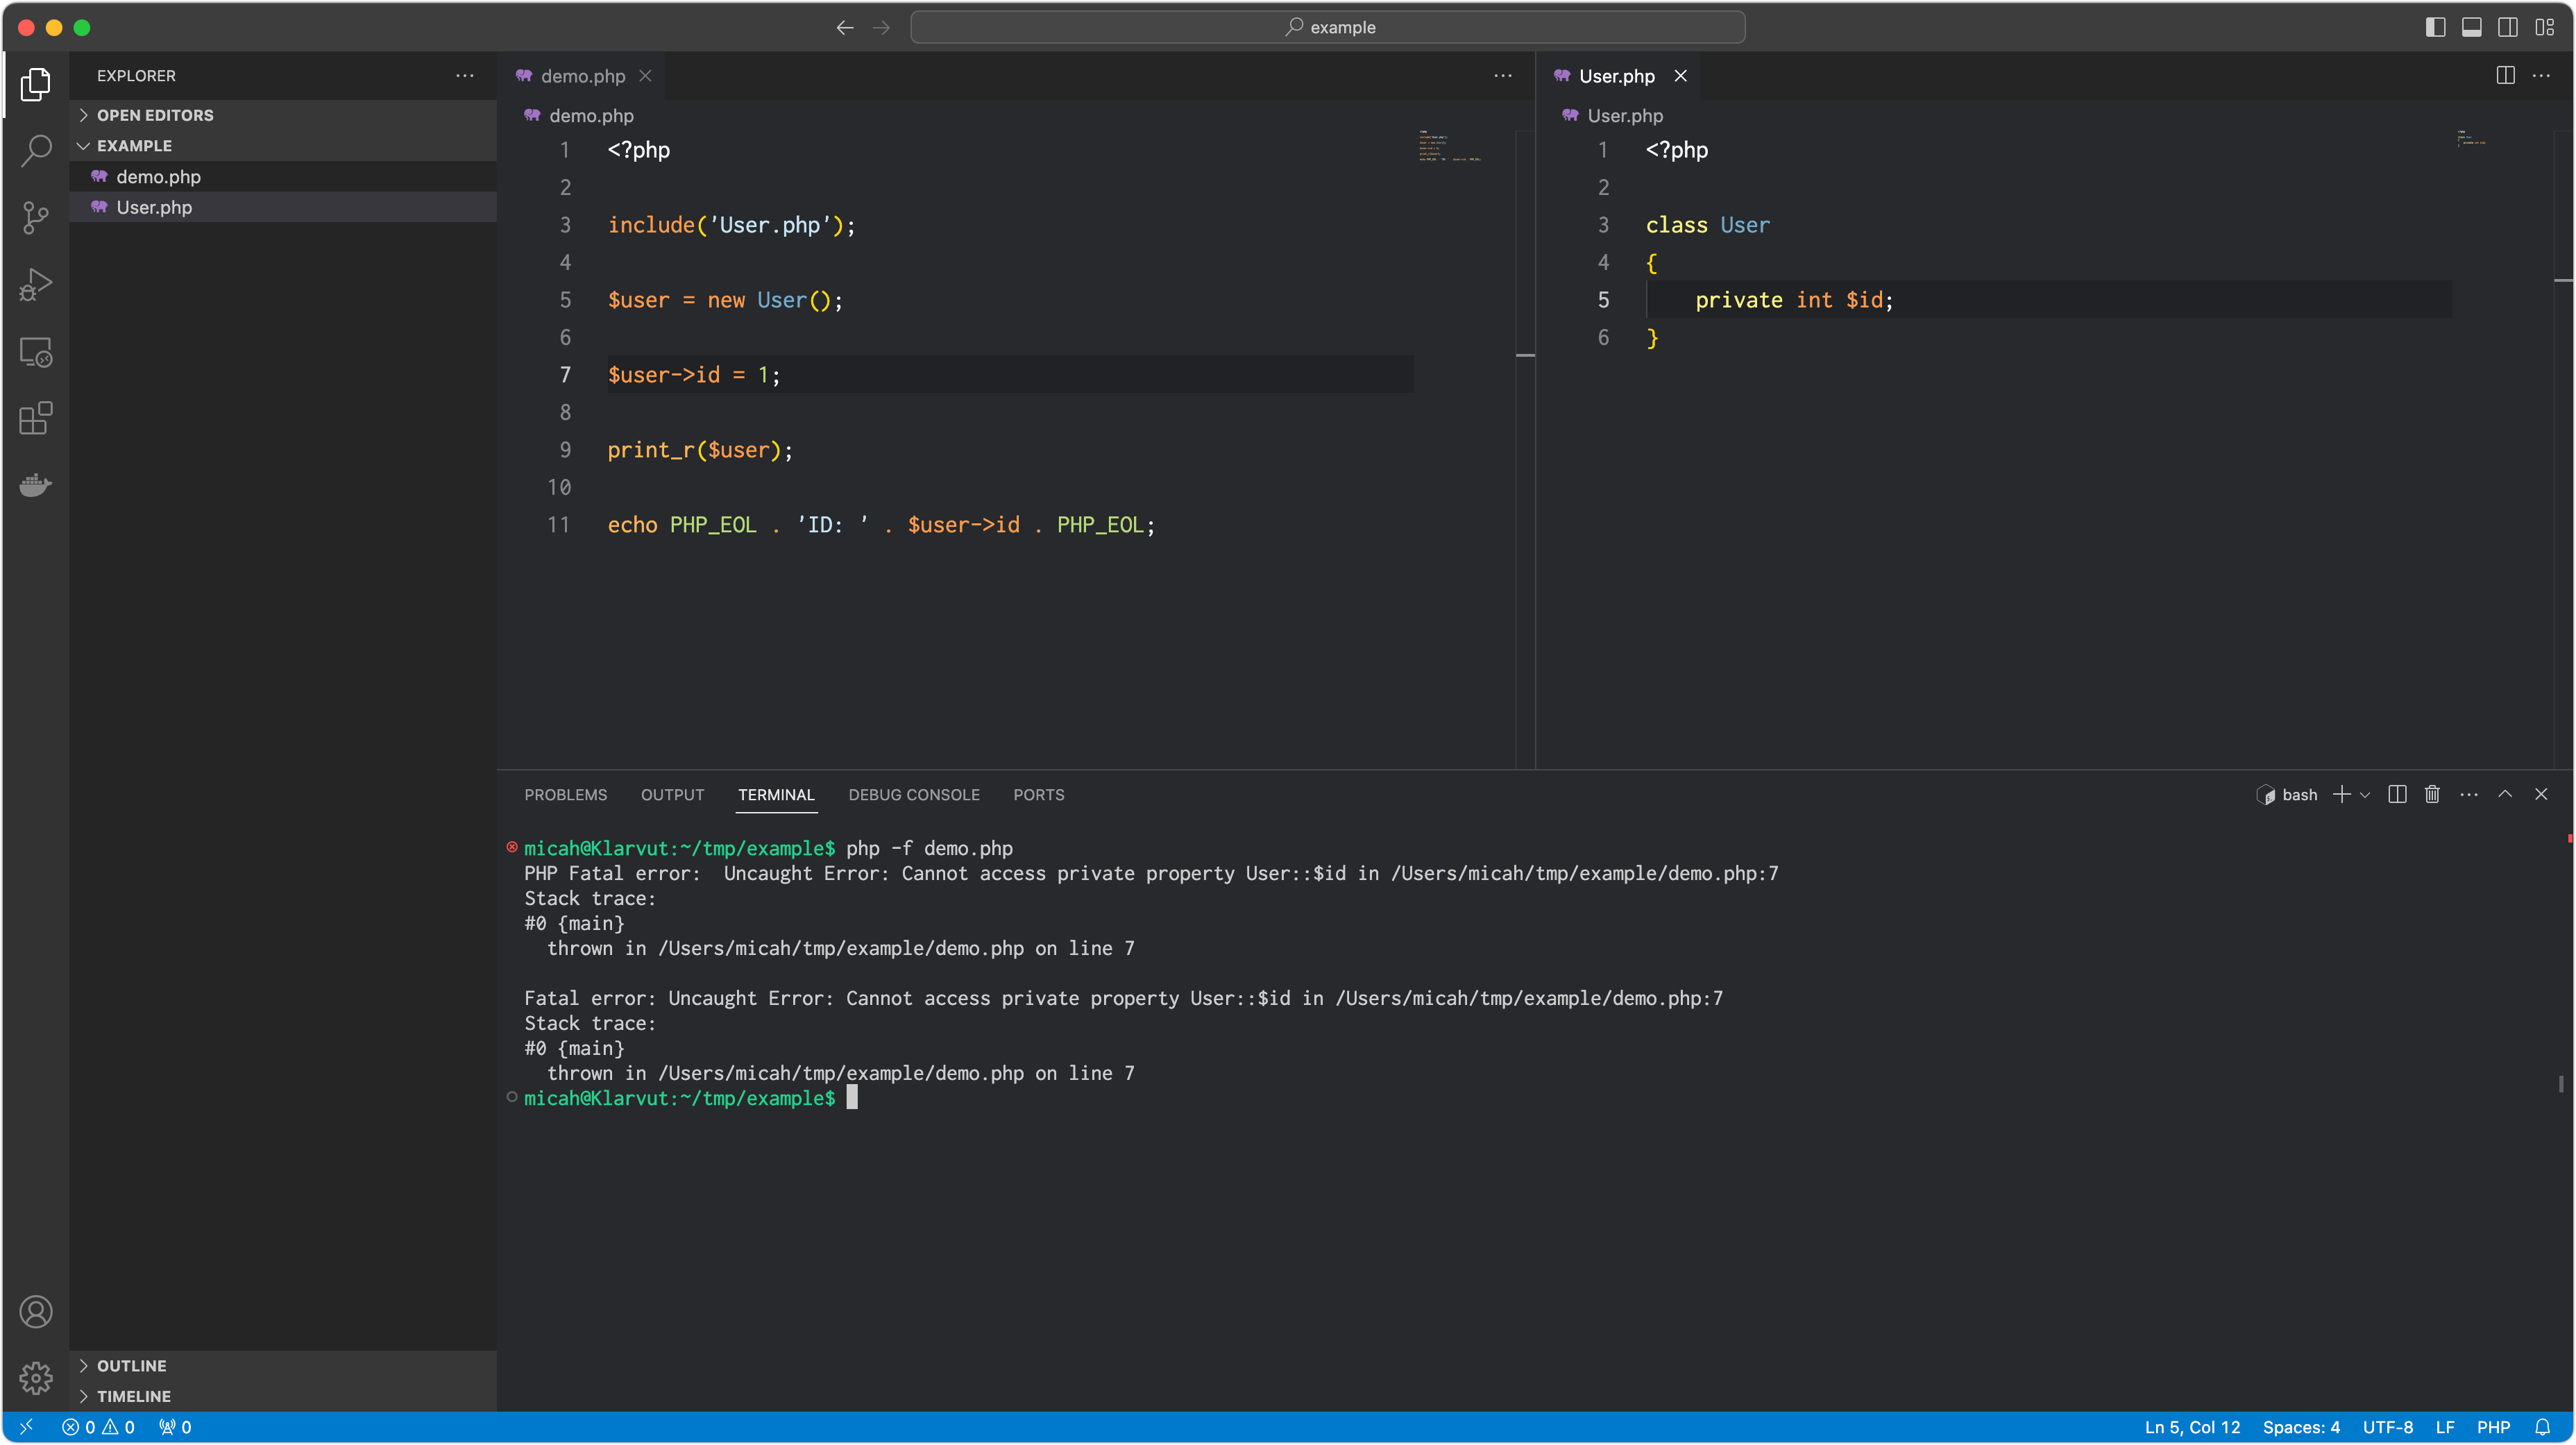2576x1445 pixels.
Task: Kill the active bash terminal
Action: [x=2432, y=794]
